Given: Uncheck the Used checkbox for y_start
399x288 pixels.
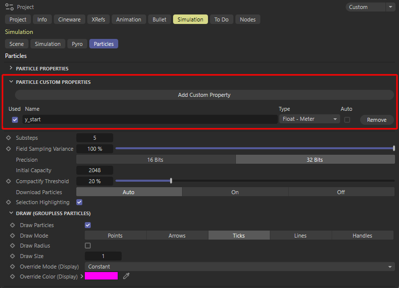Looking at the screenshot, I should pyautogui.click(x=15, y=120).
